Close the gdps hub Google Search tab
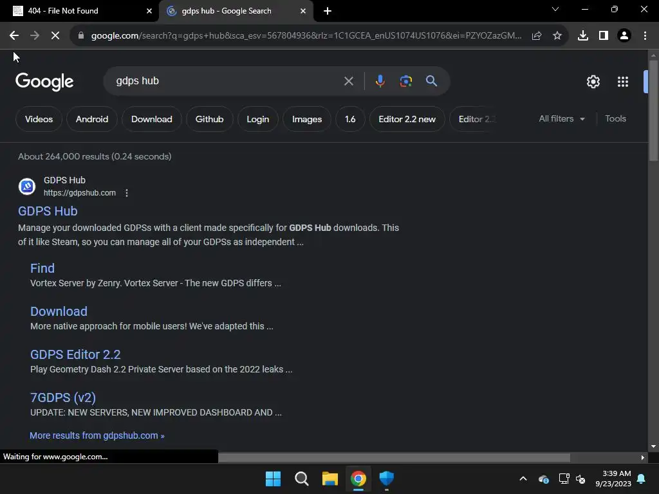 click(303, 11)
